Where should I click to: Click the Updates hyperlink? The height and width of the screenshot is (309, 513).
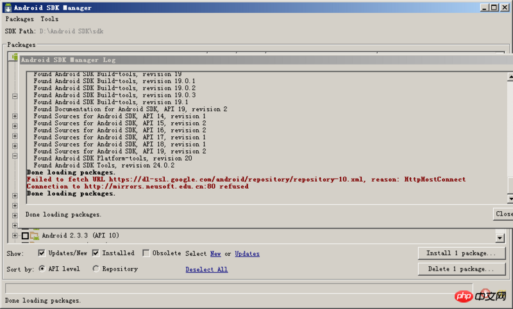[x=247, y=253]
